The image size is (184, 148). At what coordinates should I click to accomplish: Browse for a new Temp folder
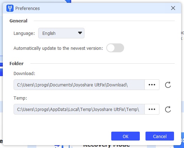coord(152,109)
